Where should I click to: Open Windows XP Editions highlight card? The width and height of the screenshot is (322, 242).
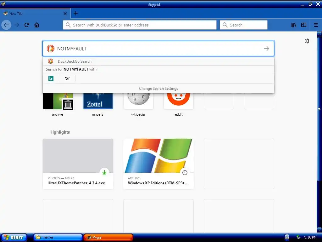pyautogui.click(x=158, y=164)
